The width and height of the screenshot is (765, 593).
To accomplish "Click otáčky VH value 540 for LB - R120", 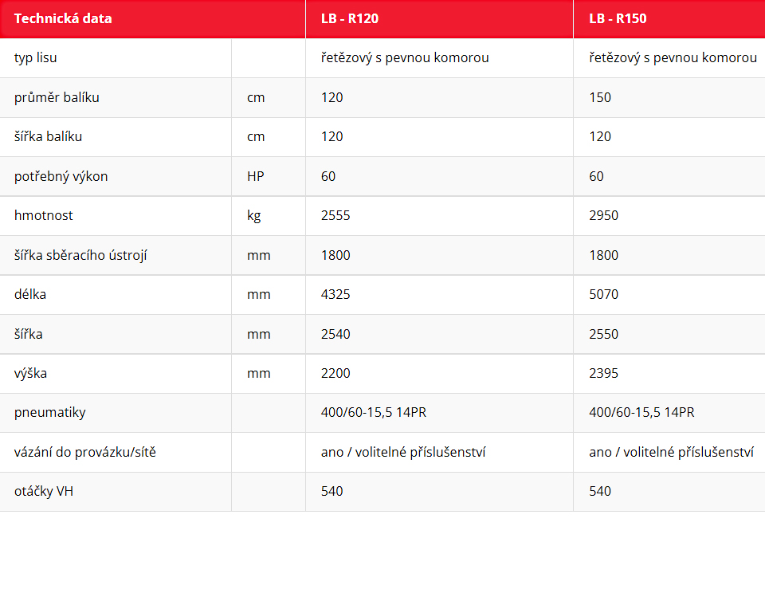I will 332,491.
